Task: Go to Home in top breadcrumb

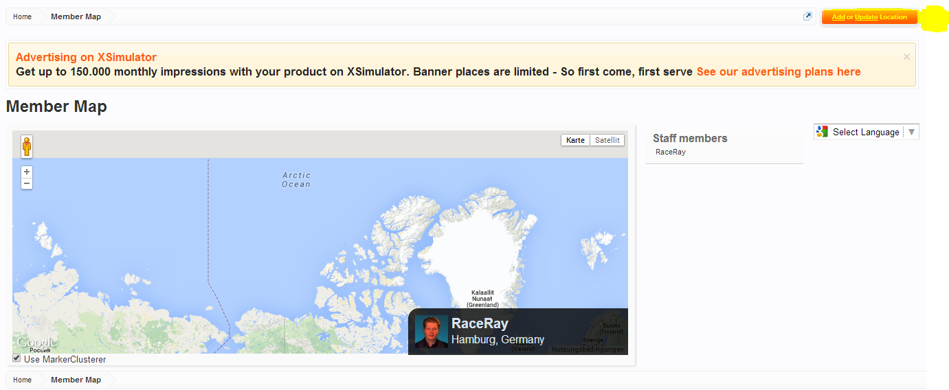Action: pos(23,16)
